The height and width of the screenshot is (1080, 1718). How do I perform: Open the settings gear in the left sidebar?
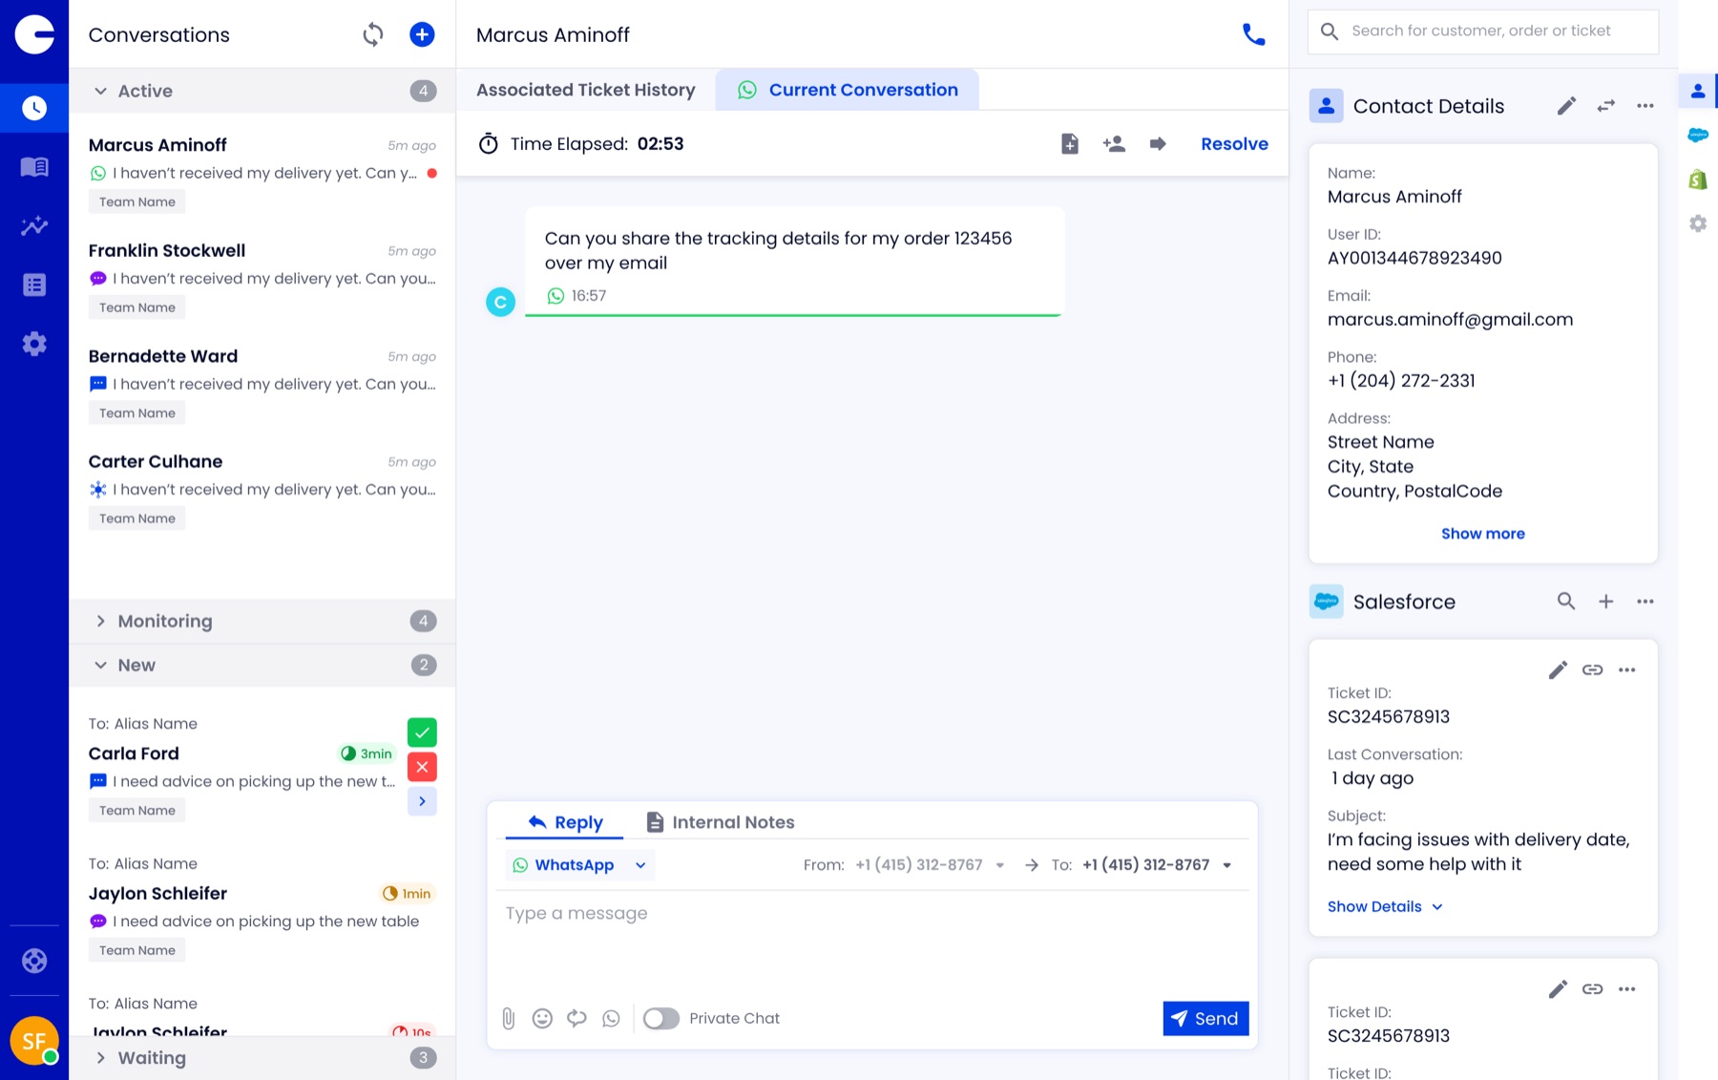[34, 344]
